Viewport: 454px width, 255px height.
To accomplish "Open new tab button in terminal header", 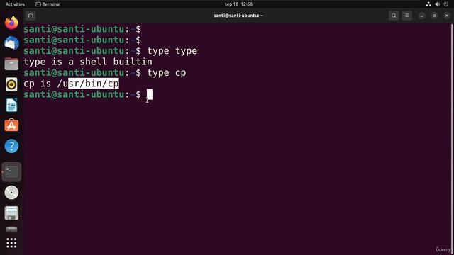I will coord(31,16).
